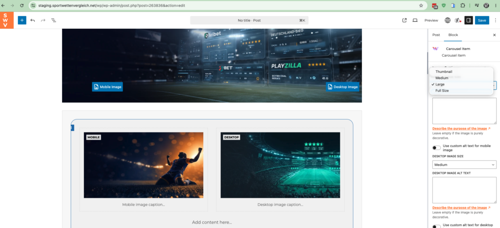Open the browser profile avatar
Image resolution: width=500 pixels, height=228 pixels.
click(486, 5)
